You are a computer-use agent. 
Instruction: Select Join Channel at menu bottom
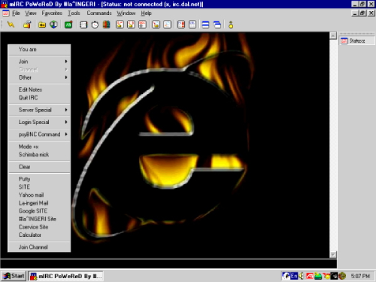(39, 247)
